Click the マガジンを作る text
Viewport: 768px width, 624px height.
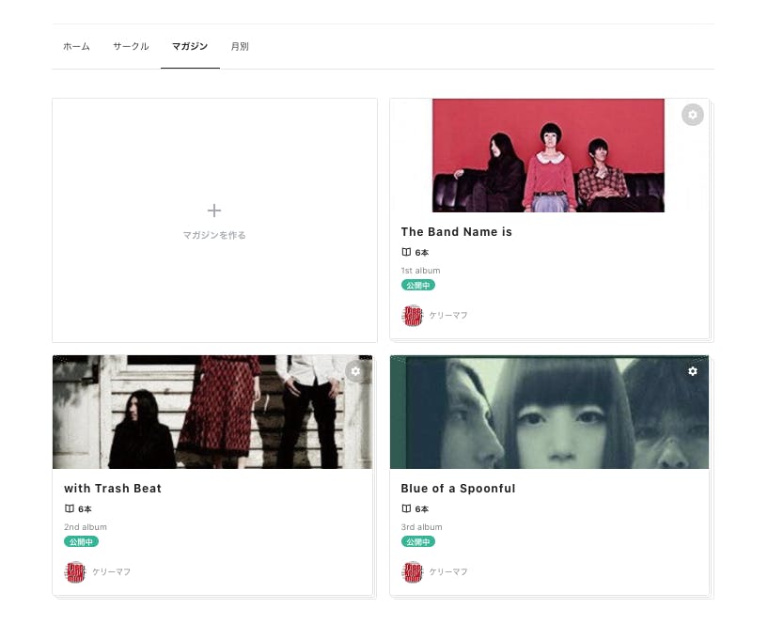(x=214, y=235)
